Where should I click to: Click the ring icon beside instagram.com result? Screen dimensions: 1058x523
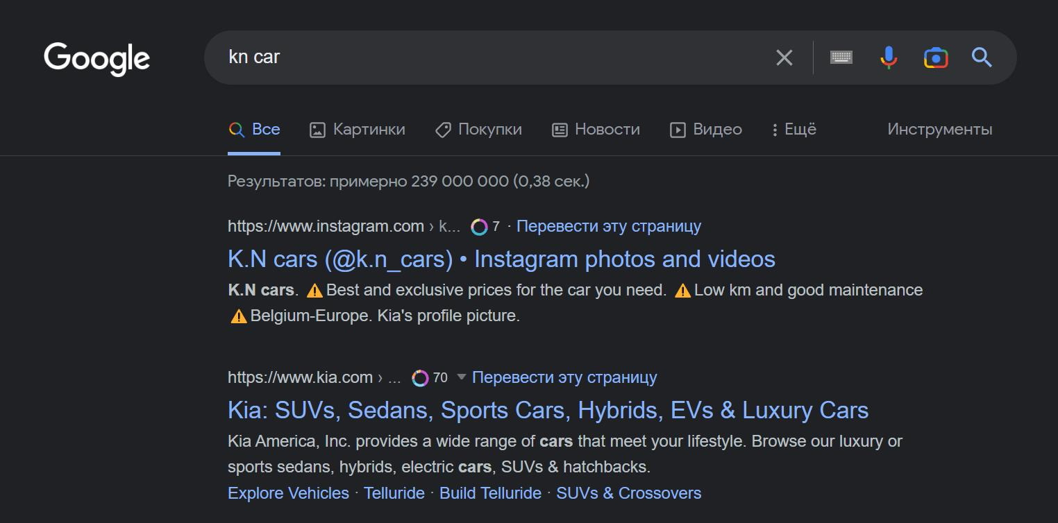[479, 227]
